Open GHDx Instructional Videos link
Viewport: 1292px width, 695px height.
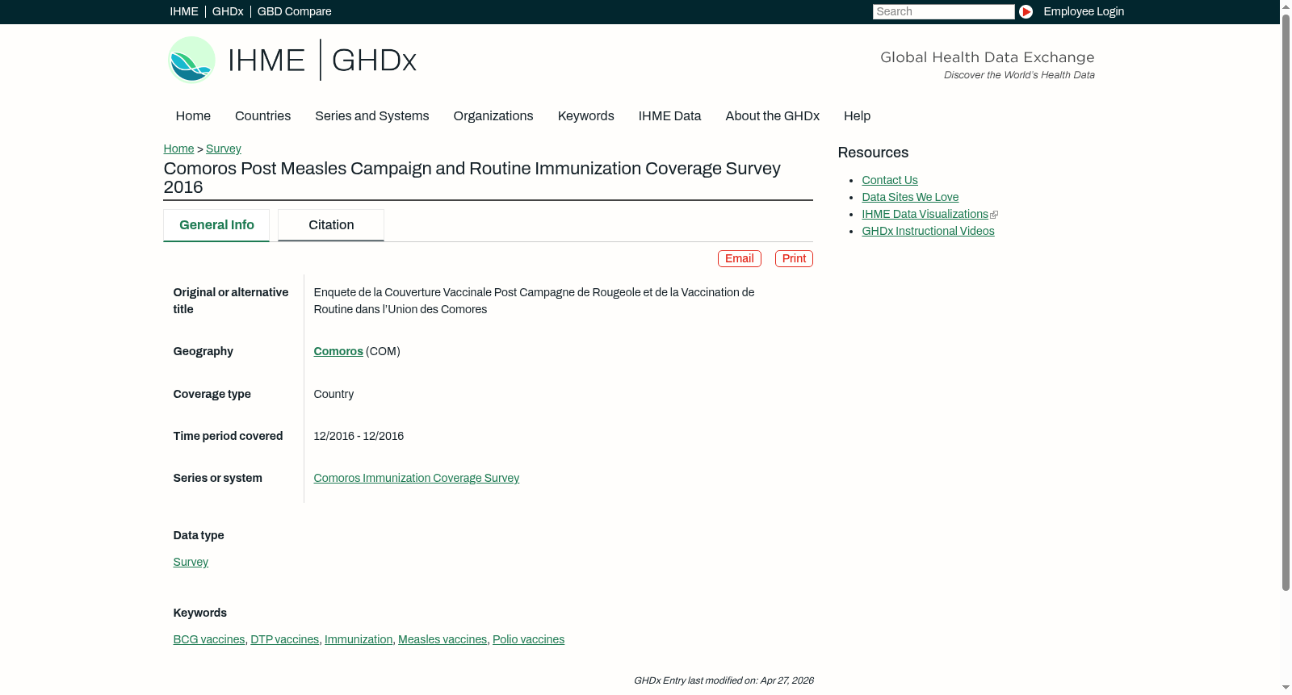[x=928, y=231]
